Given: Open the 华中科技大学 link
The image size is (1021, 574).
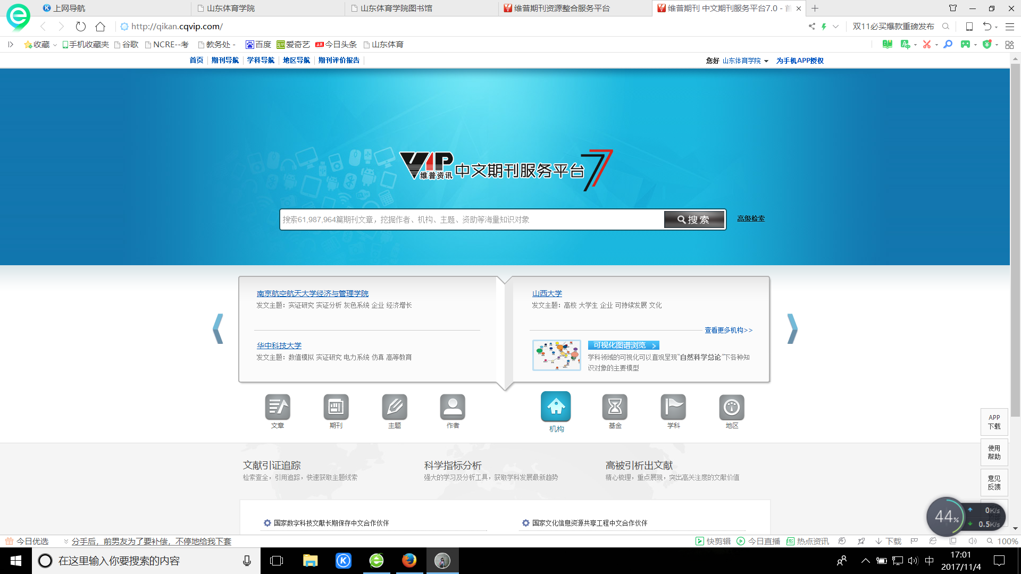Looking at the screenshot, I should coord(279,345).
